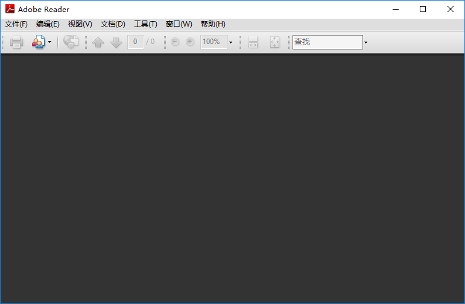The image size is (465, 304).
Task: Close the Adobe Reader window
Action: tap(450, 9)
